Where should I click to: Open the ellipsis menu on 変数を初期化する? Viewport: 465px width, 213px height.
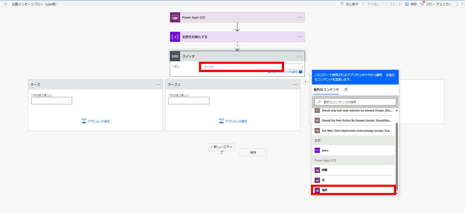300,37
